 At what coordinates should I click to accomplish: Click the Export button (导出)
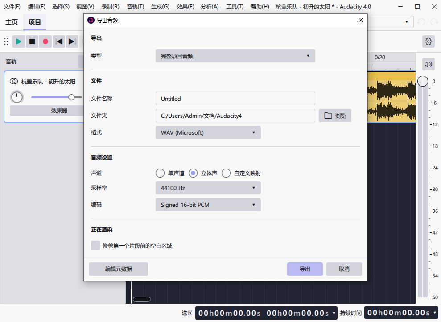click(305, 269)
